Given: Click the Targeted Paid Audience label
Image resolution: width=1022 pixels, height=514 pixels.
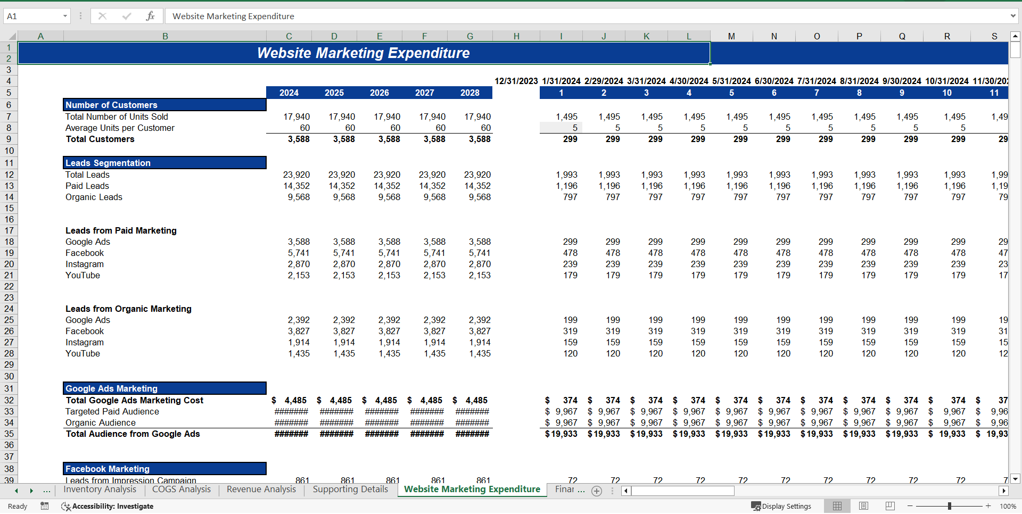Looking at the screenshot, I should [x=112, y=411].
